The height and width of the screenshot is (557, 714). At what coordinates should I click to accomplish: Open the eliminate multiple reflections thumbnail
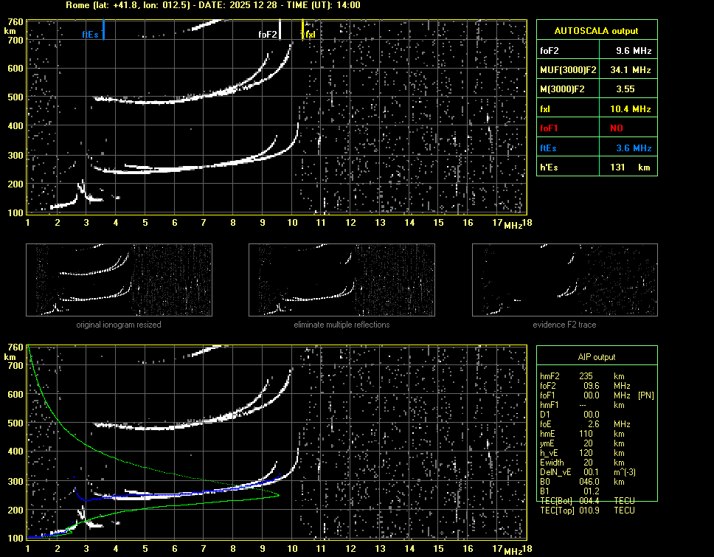(342, 279)
